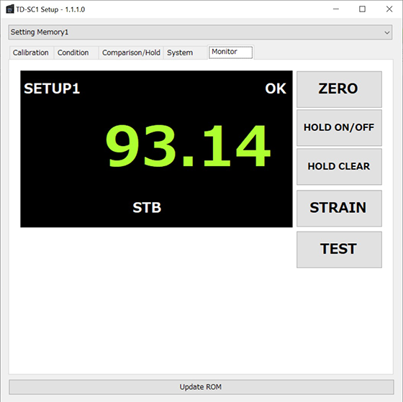This screenshot has width=403, height=402.
Task: Click the OK status on the display
Action: tap(276, 88)
